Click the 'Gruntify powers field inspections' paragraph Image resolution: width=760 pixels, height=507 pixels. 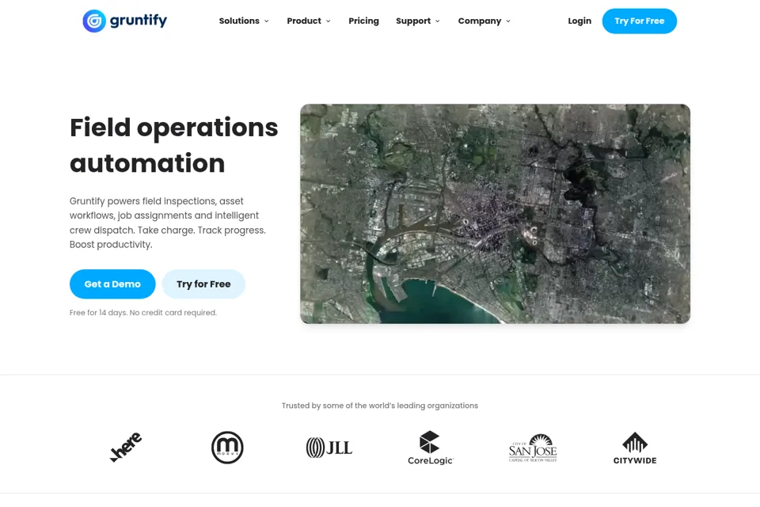(x=168, y=223)
